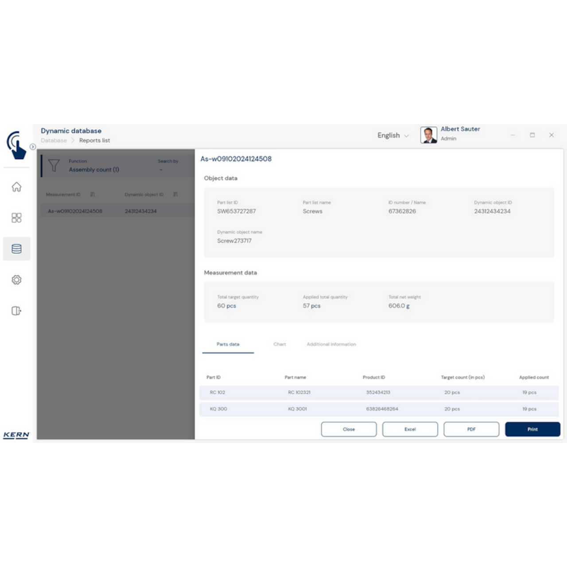This screenshot has height=567, width=567.
Task: Sort the Dynamic object ID column
Action: pos(176,194)
